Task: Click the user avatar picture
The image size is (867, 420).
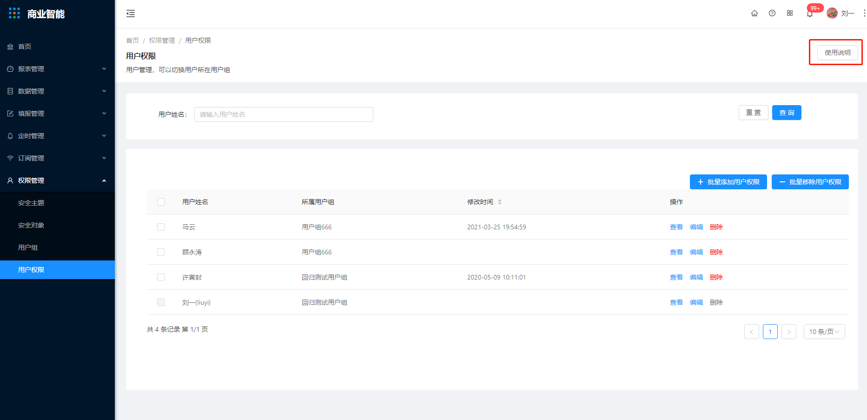Action: 832,13
